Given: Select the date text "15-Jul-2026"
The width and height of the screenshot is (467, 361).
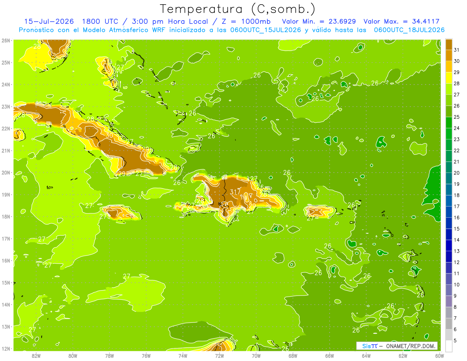Looking at the screenshot, I should pos(49,21).
